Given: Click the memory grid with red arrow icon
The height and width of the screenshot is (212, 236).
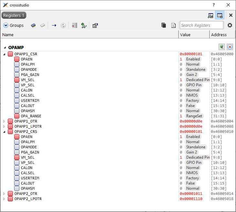Looking at the screenshot, I should point(75,25).
